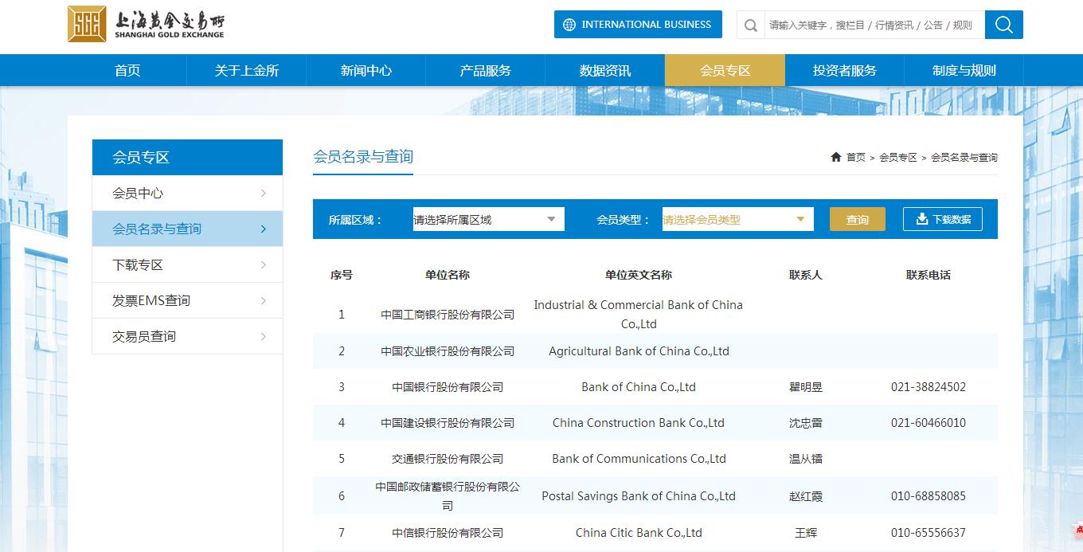
Task: Open the 投资者服务 navigation menu
Action: 844,70
